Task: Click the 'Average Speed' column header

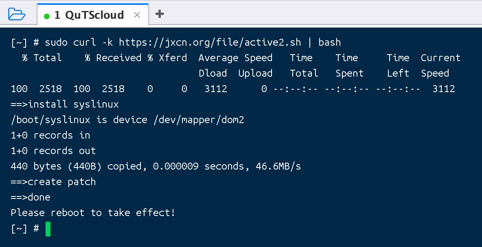Action: pos(235,58)
